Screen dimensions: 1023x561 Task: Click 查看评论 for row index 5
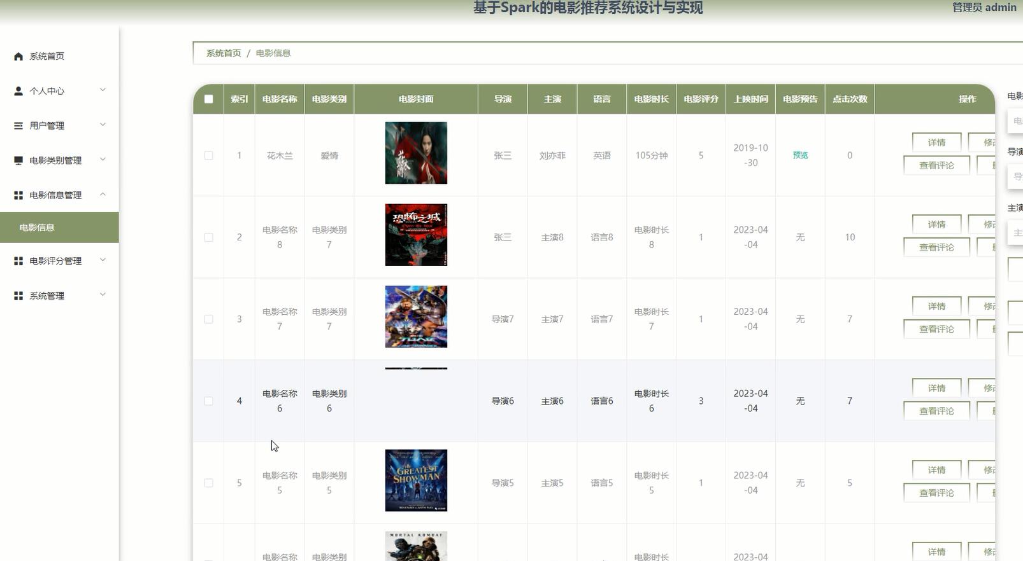point(936,493)
